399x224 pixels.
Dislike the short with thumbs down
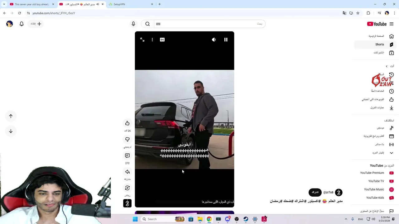pyautogui.click(x=127, y=139)
